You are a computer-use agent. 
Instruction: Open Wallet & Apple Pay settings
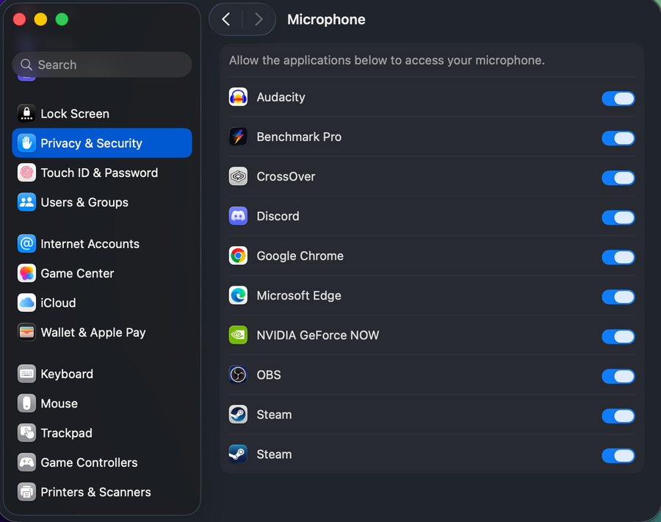102,332
